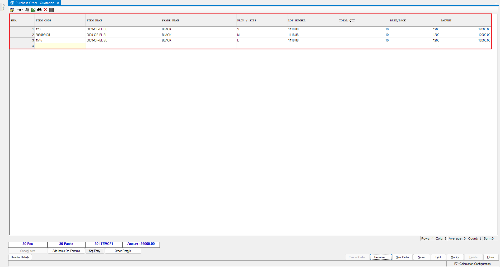Image resolution: width=500 pixels, height=267 pixels.
Task: Click the grid view icon in toolbar
Action: tap(52, 10)
